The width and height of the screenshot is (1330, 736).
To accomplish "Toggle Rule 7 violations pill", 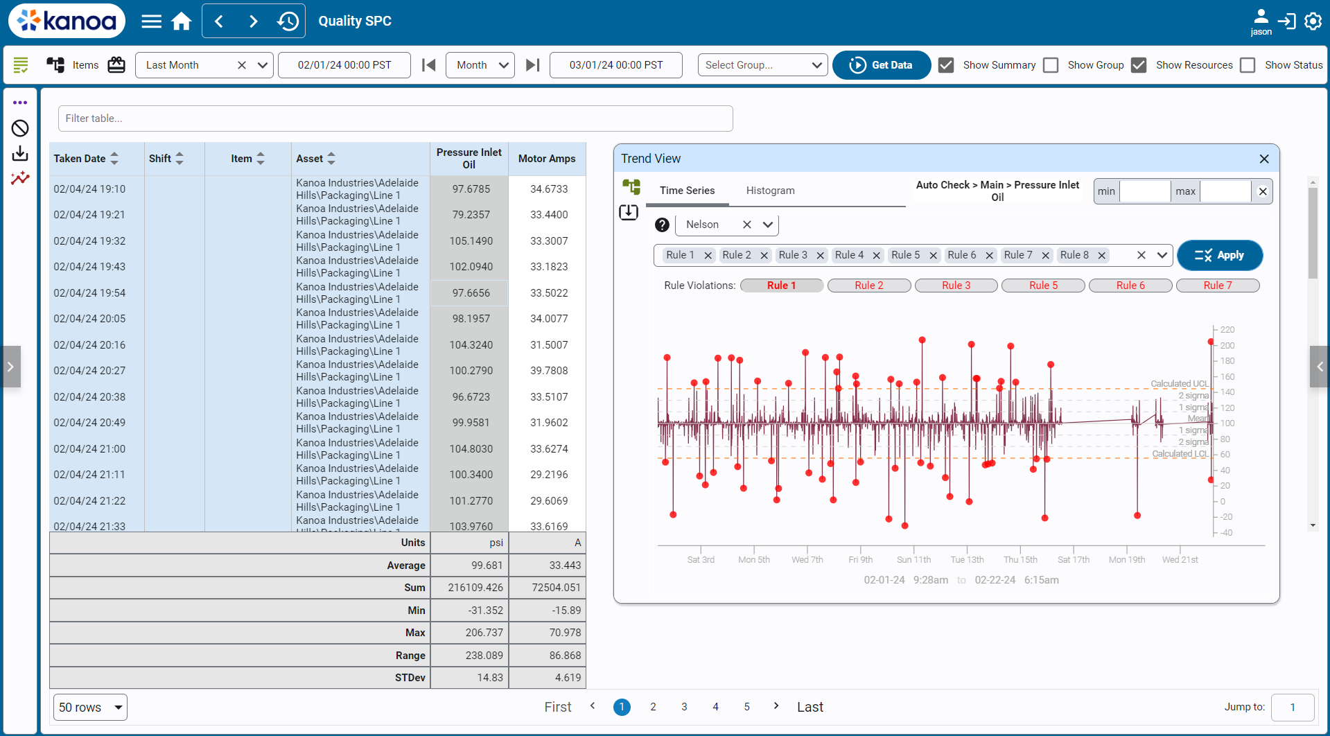I will coord(1218,286).
